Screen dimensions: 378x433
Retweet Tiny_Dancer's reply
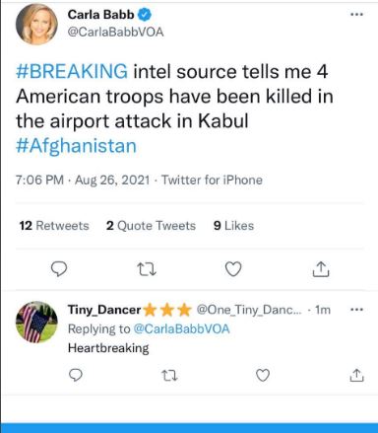(x=169, y=375)
